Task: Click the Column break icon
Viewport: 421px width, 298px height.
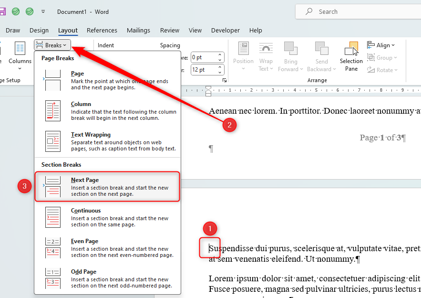Action: [53, 111]
